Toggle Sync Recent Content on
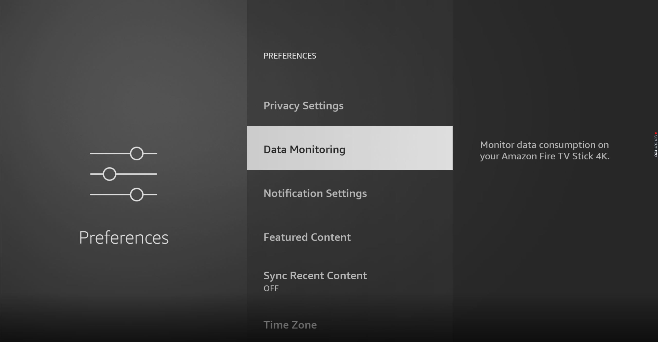 315,275
